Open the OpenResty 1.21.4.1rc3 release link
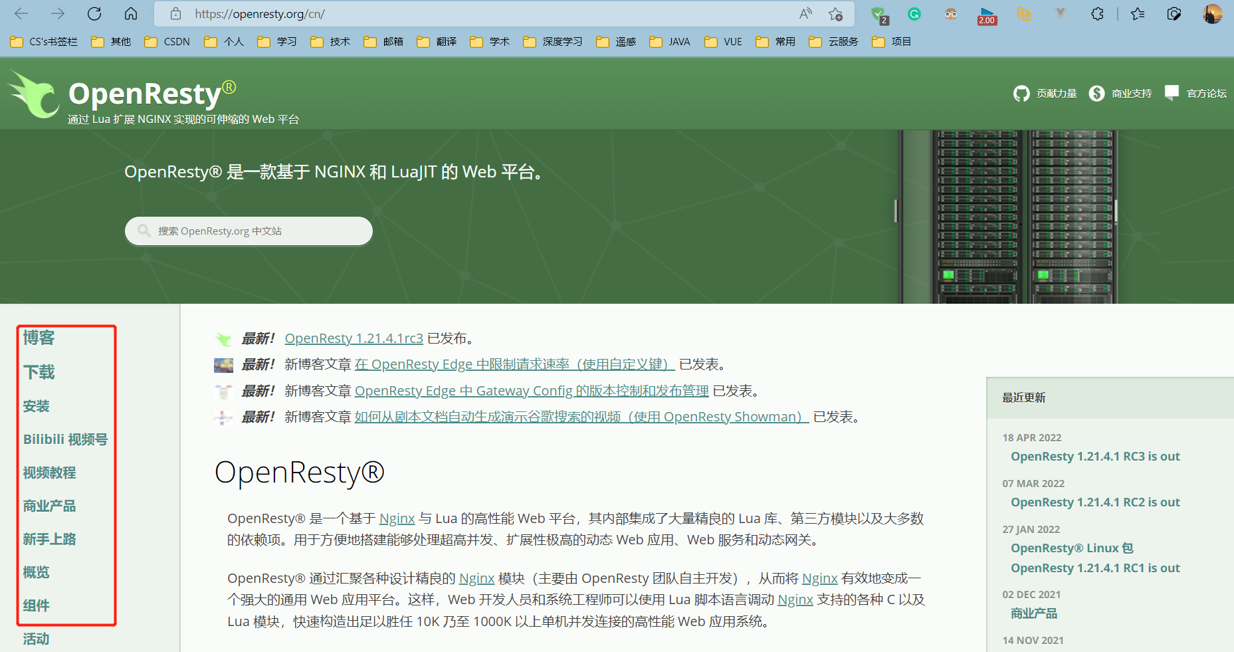This screenshot has height=652, width=1234. tap(354, 338)
